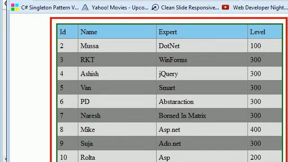Viewport: 288px width, 162px height.
Task: Select the Level 300 cell in Naresh row
Action: [x=265, y=116]
